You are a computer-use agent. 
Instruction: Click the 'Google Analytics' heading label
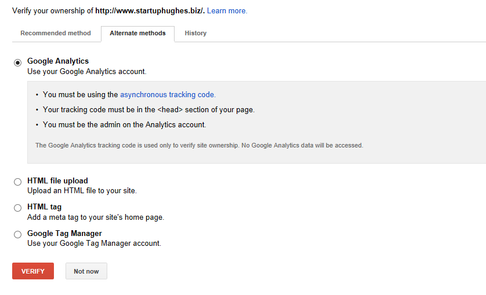coord(58,61)
